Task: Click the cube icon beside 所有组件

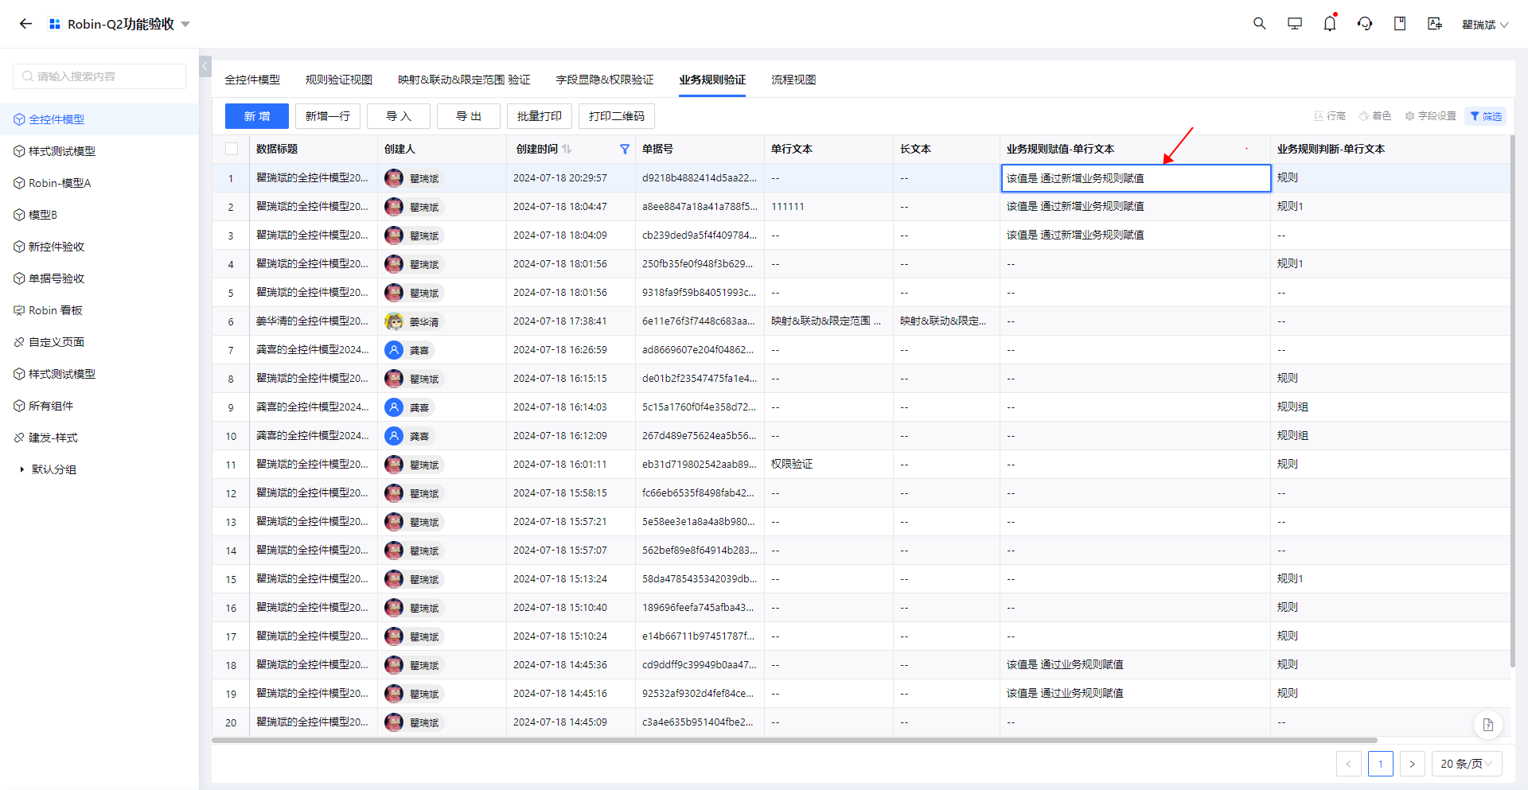Action: (x=19, y=406)
